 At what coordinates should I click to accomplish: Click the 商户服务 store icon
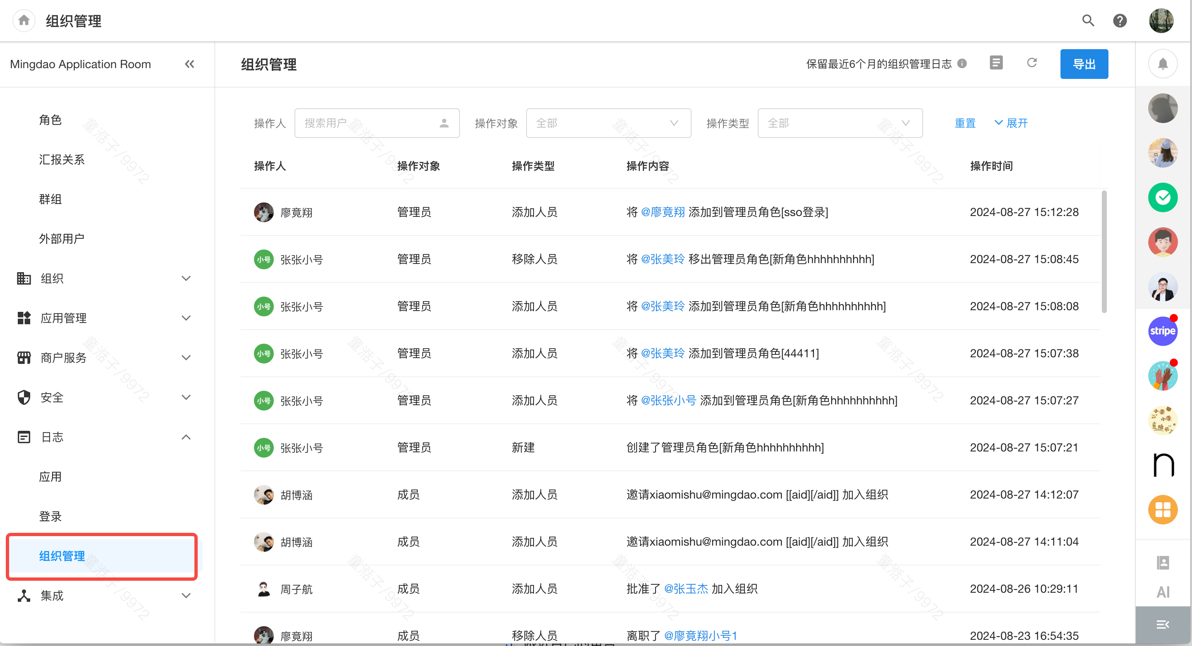(x=24, y=358)
